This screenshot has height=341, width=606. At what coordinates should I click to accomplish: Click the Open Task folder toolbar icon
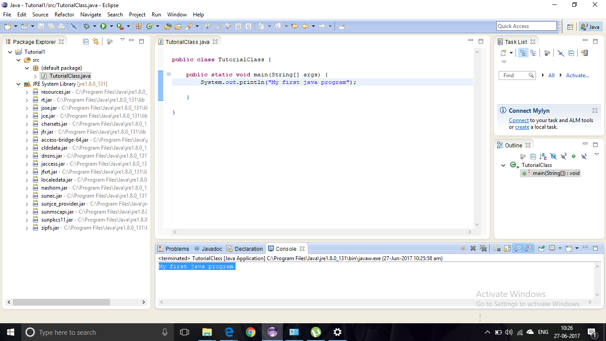point(178,27)
